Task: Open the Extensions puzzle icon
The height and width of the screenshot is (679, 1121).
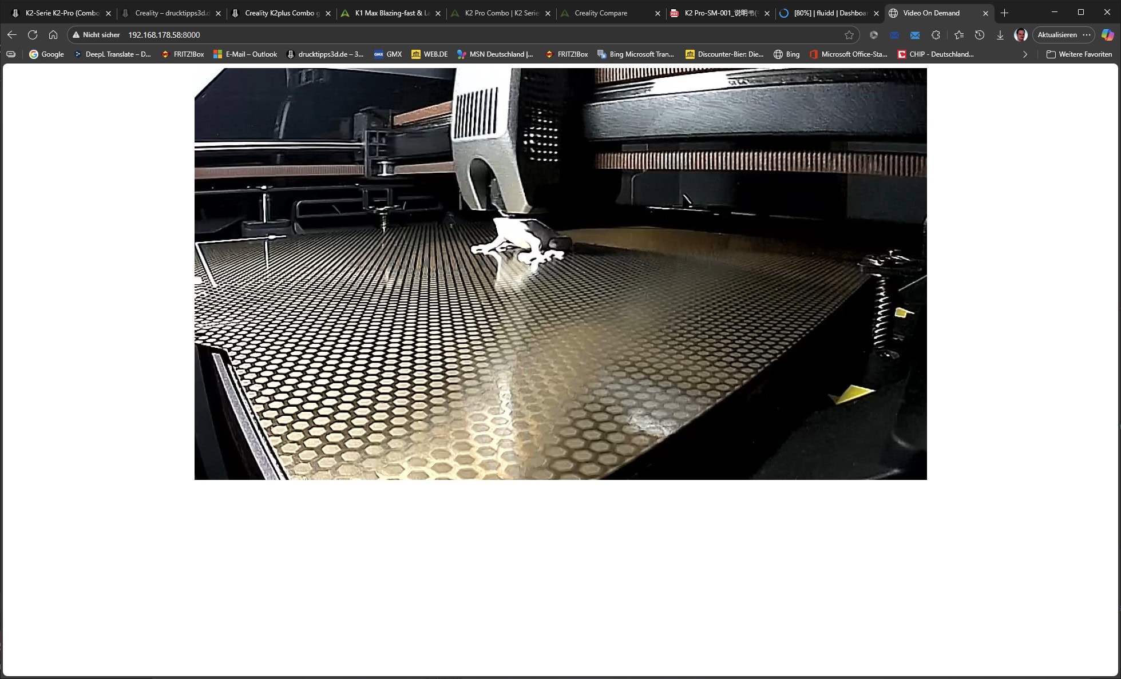Action: [x=936, y=35]
